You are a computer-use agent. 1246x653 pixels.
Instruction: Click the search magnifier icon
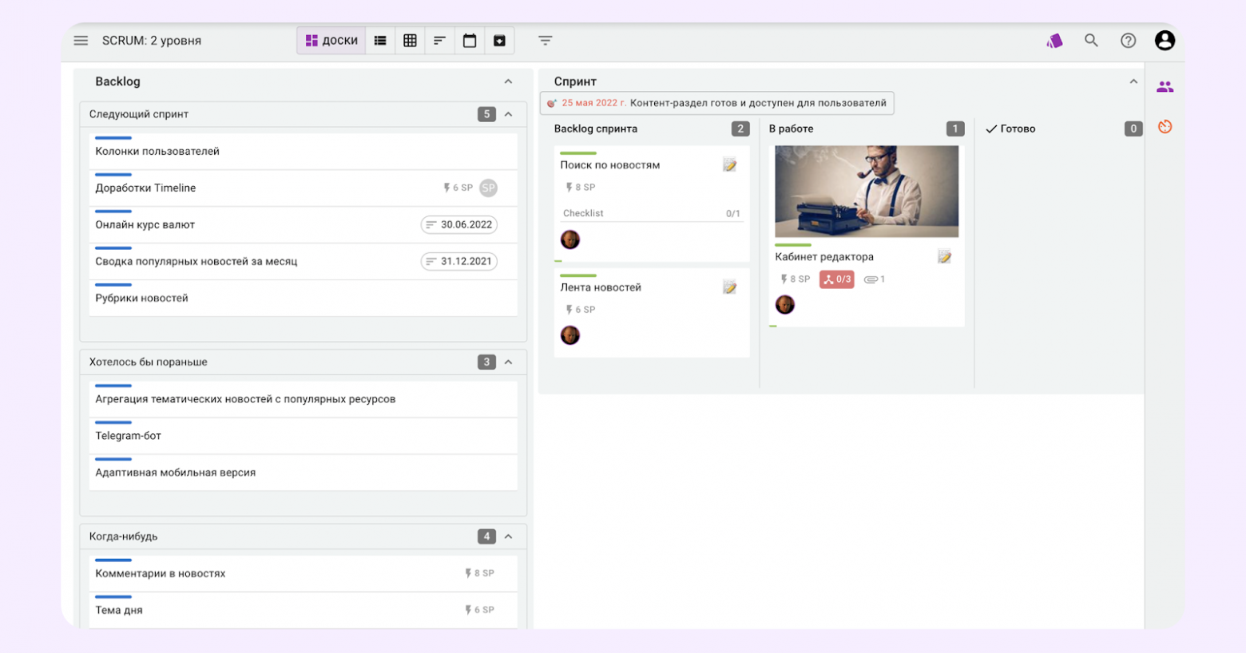coord(1091,41)
